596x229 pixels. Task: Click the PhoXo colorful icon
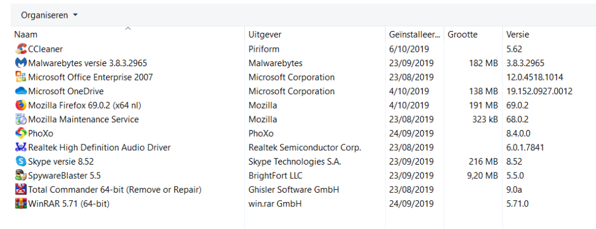[x=20, y=134]
